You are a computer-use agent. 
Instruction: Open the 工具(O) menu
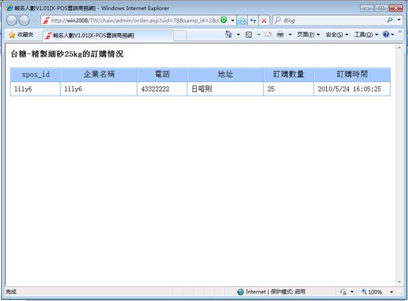[366, 35]
